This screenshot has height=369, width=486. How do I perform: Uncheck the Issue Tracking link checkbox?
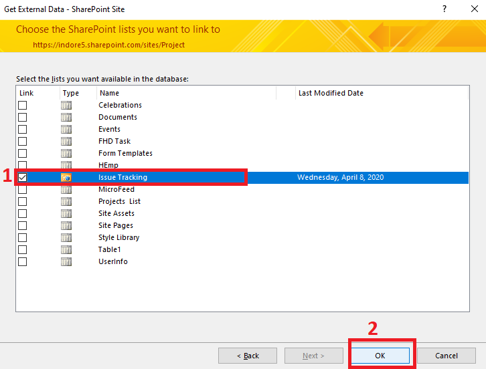pyautogui.click(x=23, y=177)
